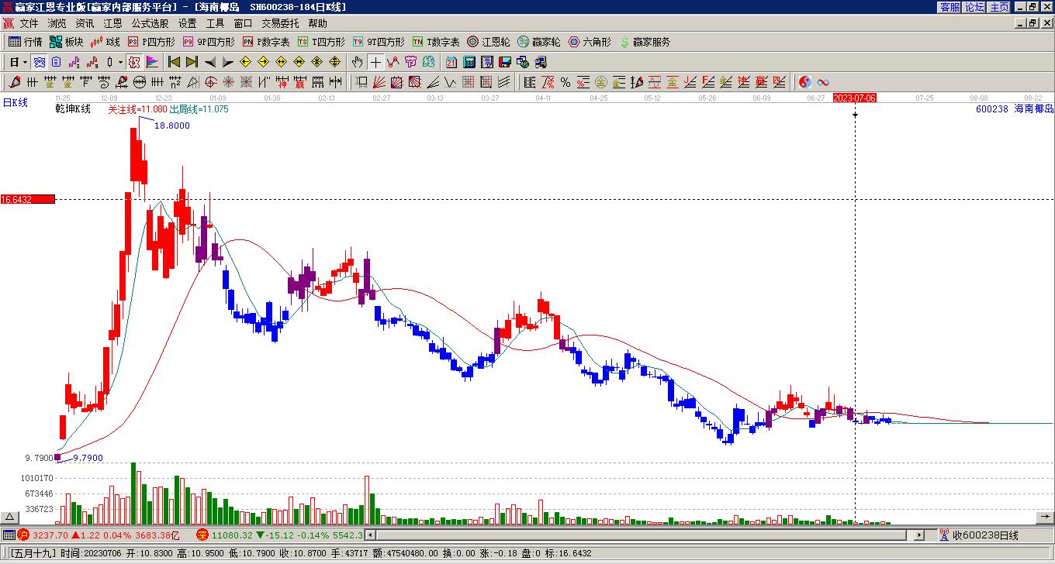
Task: Expand the candlestick style dropdown arrow
Action: click(x=120, y=62)
